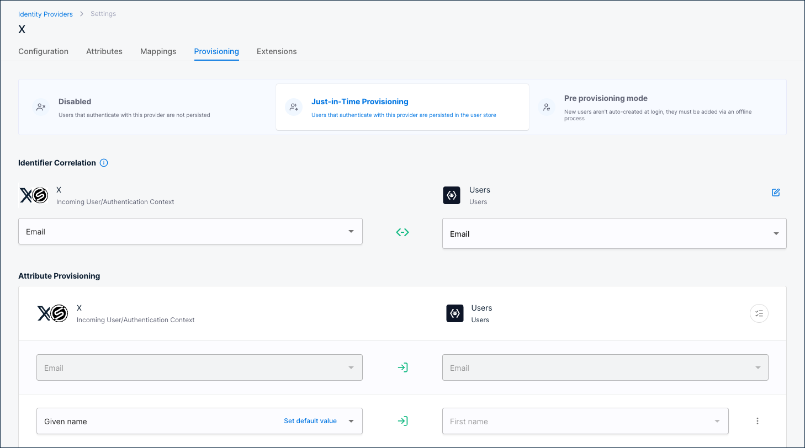Image resolution: width=805 pixels, height=448 pixels.
Task: Click the edit pencil icon in Identifier Correlation
Action: [x=776, y=193]
